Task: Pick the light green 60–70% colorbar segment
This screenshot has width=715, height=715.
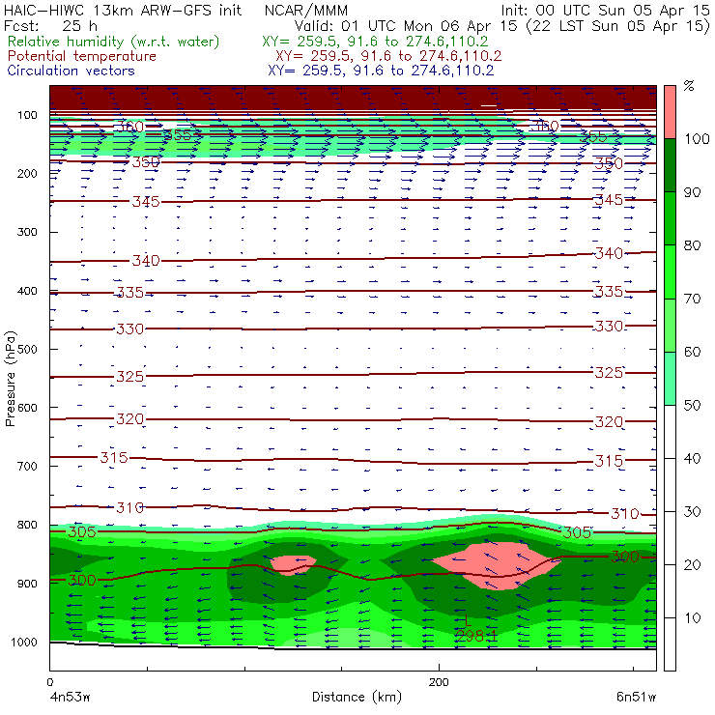Action: [670, 325]
